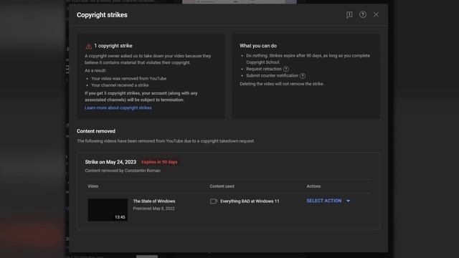Viewport: 459px width, 258px height.
Task: Click Your channel received a strike bullet
Action: coord(120,85)
